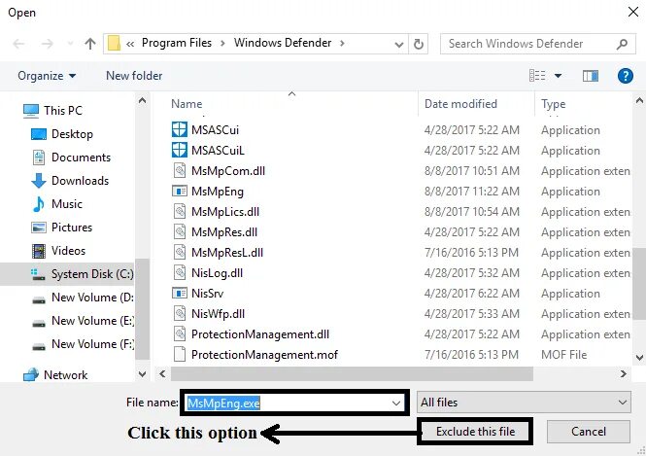Expand address bar history dropdown
Viewport: 646px width, 456px height.
click(x=399, y=44)
